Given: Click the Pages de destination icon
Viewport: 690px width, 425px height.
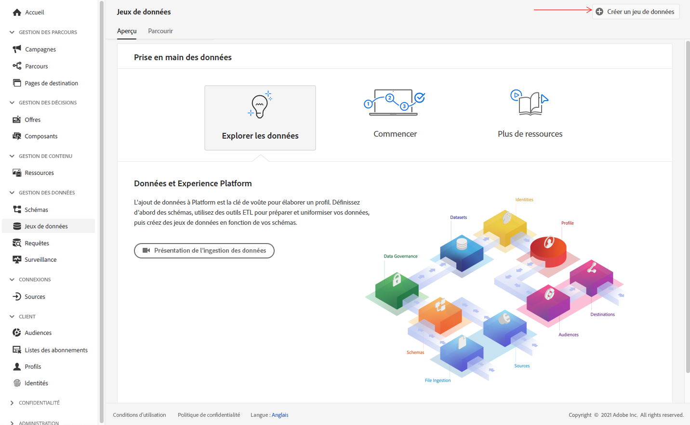Looking at the screenshot, I should click(x=17, y=83).
